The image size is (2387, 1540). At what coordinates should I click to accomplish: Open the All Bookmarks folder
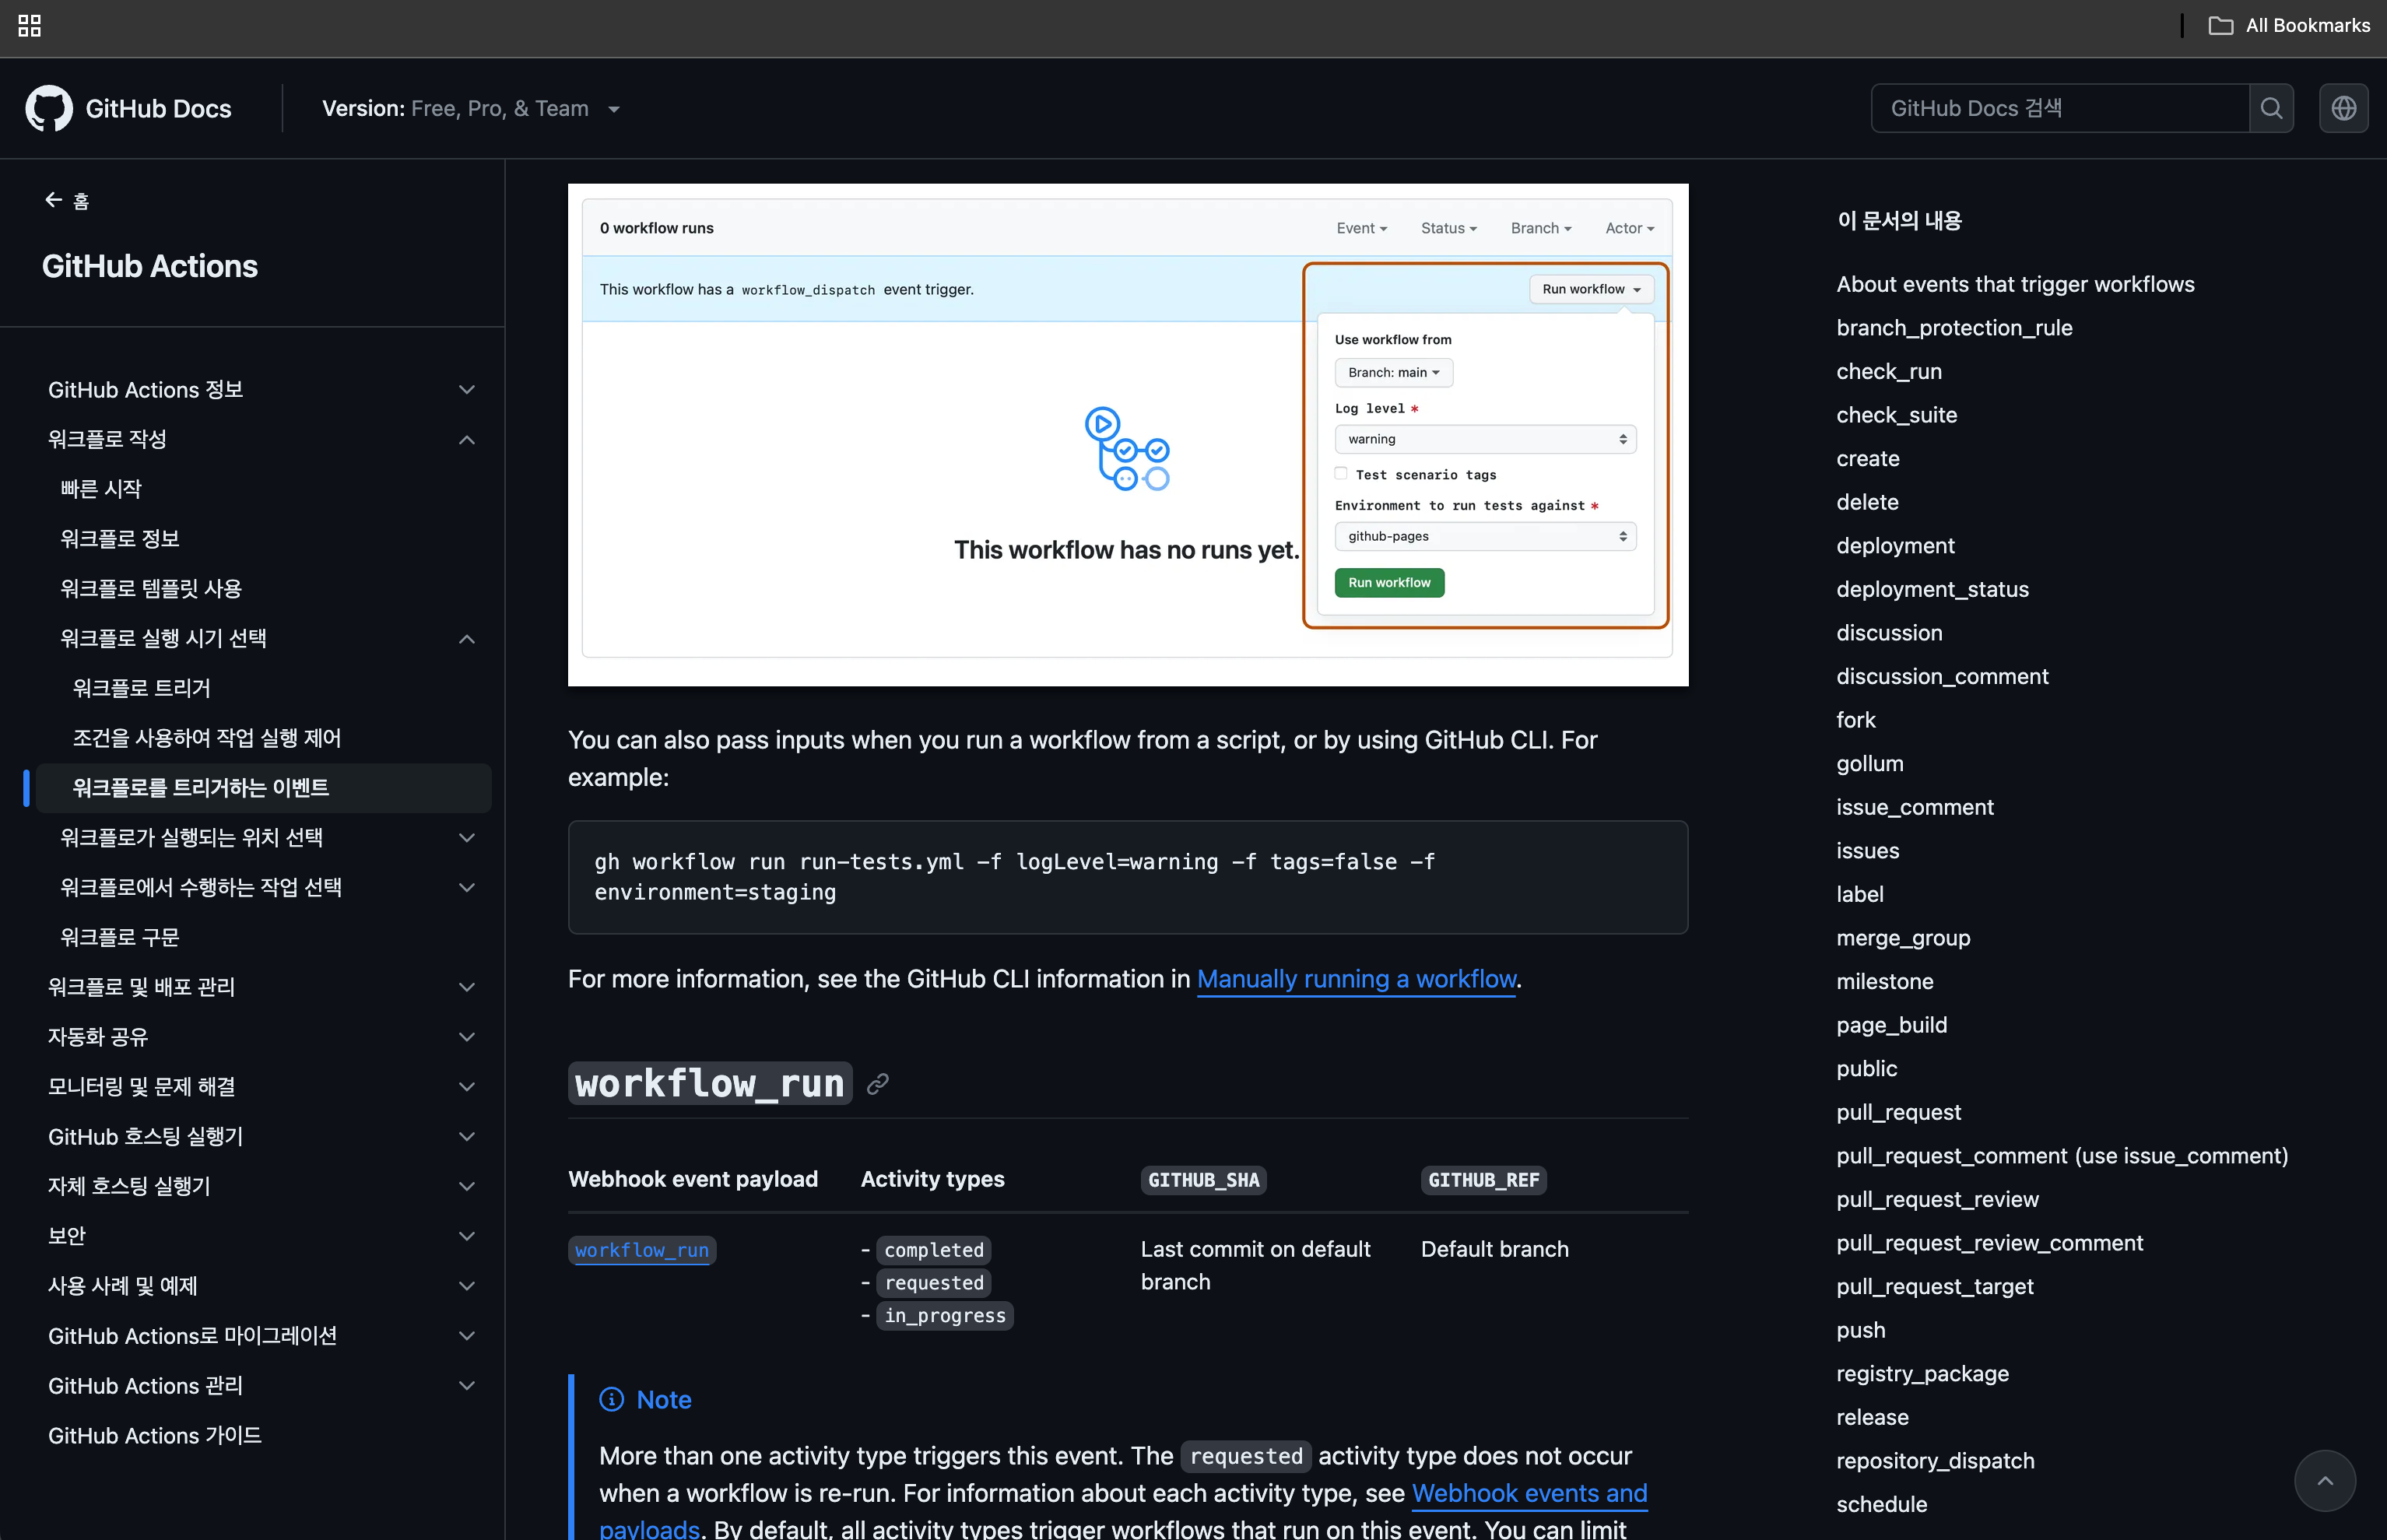coord(2288,26)
